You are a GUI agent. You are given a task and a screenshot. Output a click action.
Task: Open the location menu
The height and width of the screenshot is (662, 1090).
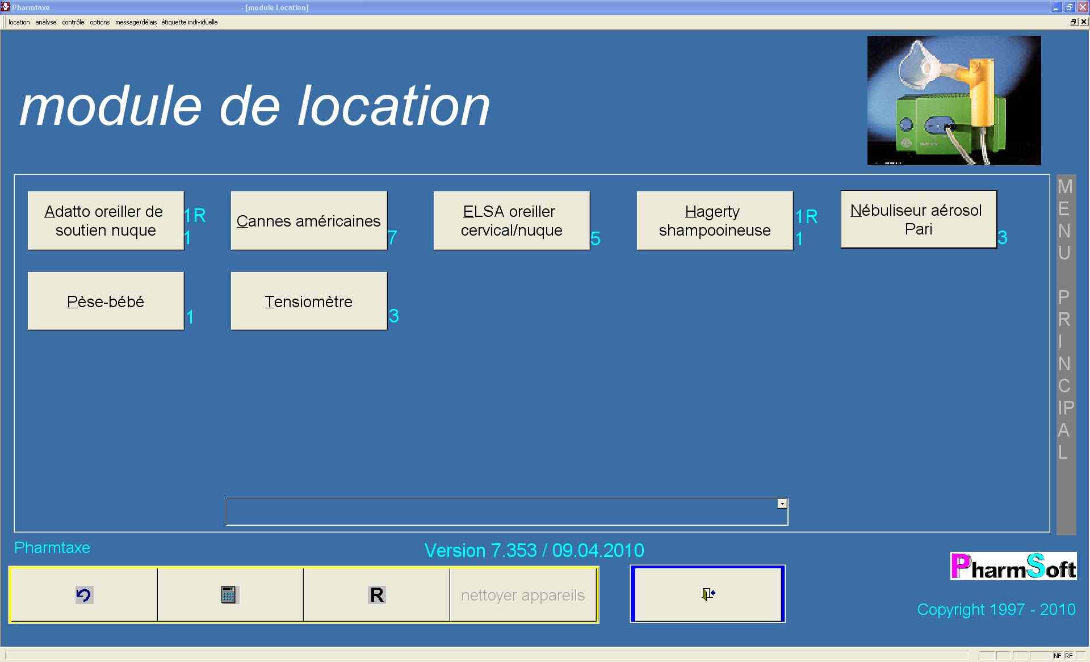[x=19, y=22]
